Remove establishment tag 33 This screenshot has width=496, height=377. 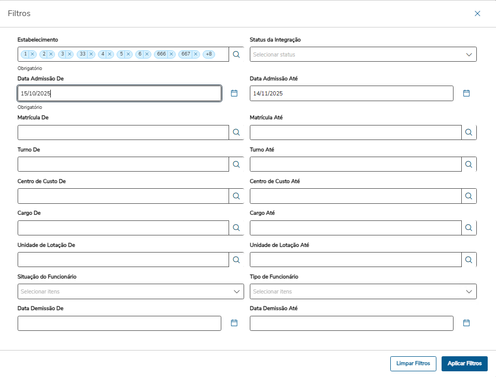pyautogui.click(x=91, y=54)
